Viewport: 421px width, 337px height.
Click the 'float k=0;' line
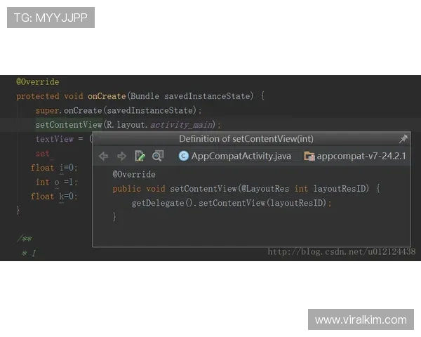tap(54, 196)
